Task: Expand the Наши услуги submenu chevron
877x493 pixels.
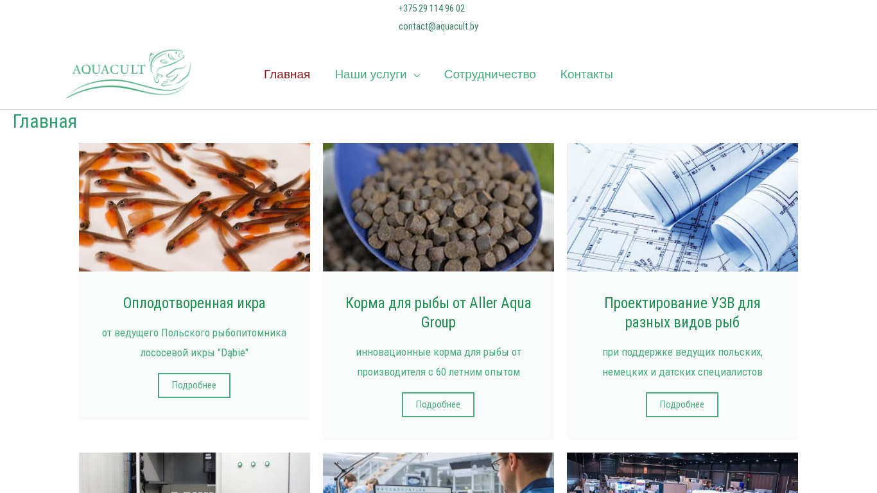Action: tap(417, 75)
